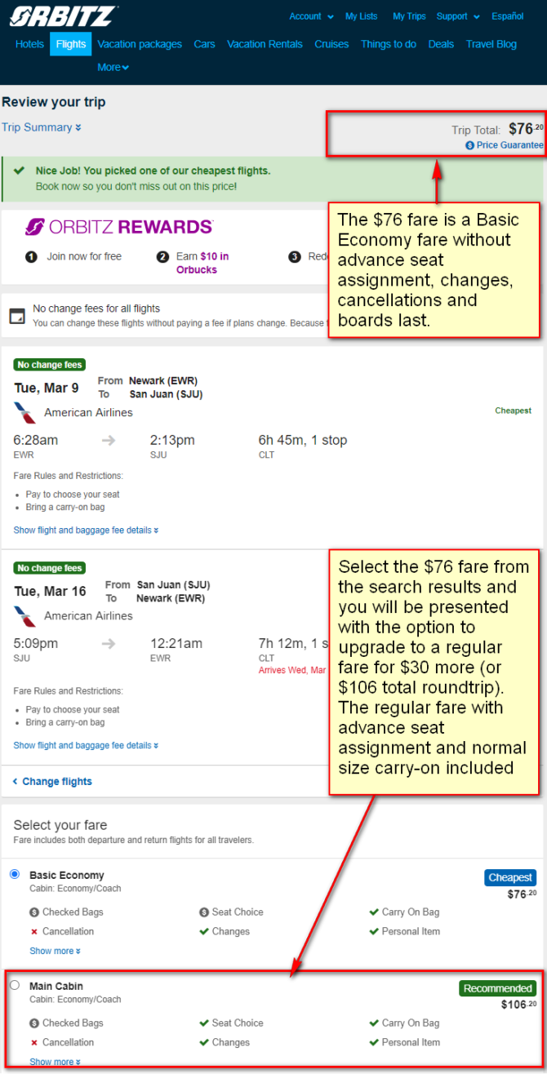The width and height of the screenshot is (547, 1074).
Task: Show more details under Basic Economy fare
Action: [x=55, y=951]
